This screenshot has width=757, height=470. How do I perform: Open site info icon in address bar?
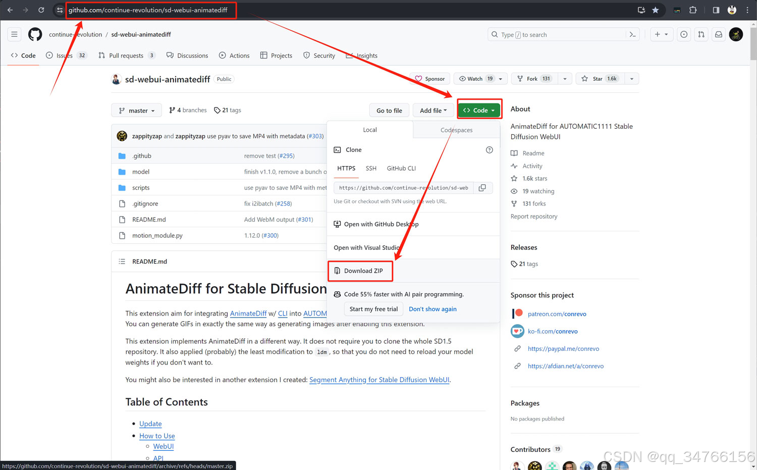(60, 10)
